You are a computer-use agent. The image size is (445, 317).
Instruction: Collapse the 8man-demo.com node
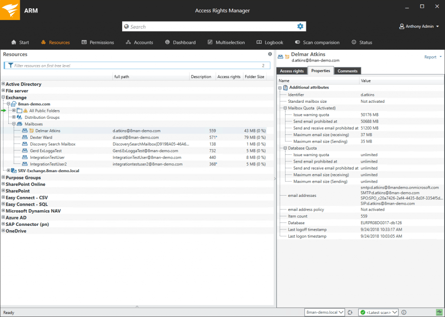click(9, 104)
